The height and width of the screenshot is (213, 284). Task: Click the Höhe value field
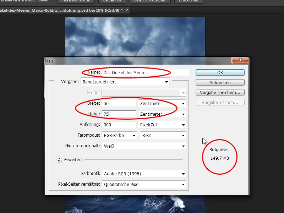119,114
